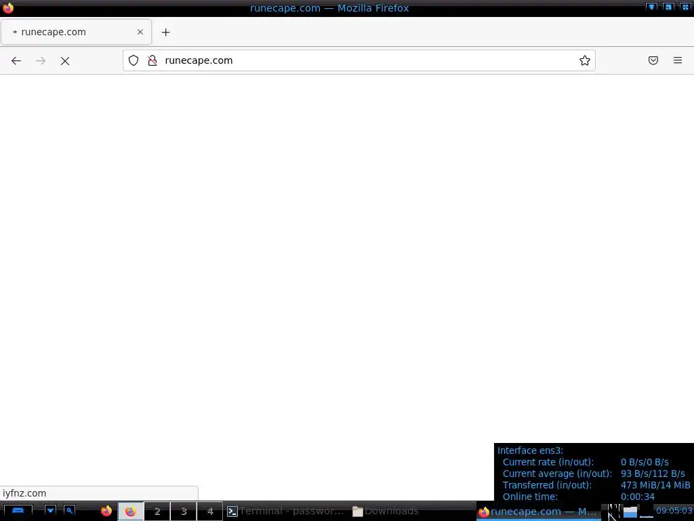Open the Firefox application menu

(x=678, y=60)
